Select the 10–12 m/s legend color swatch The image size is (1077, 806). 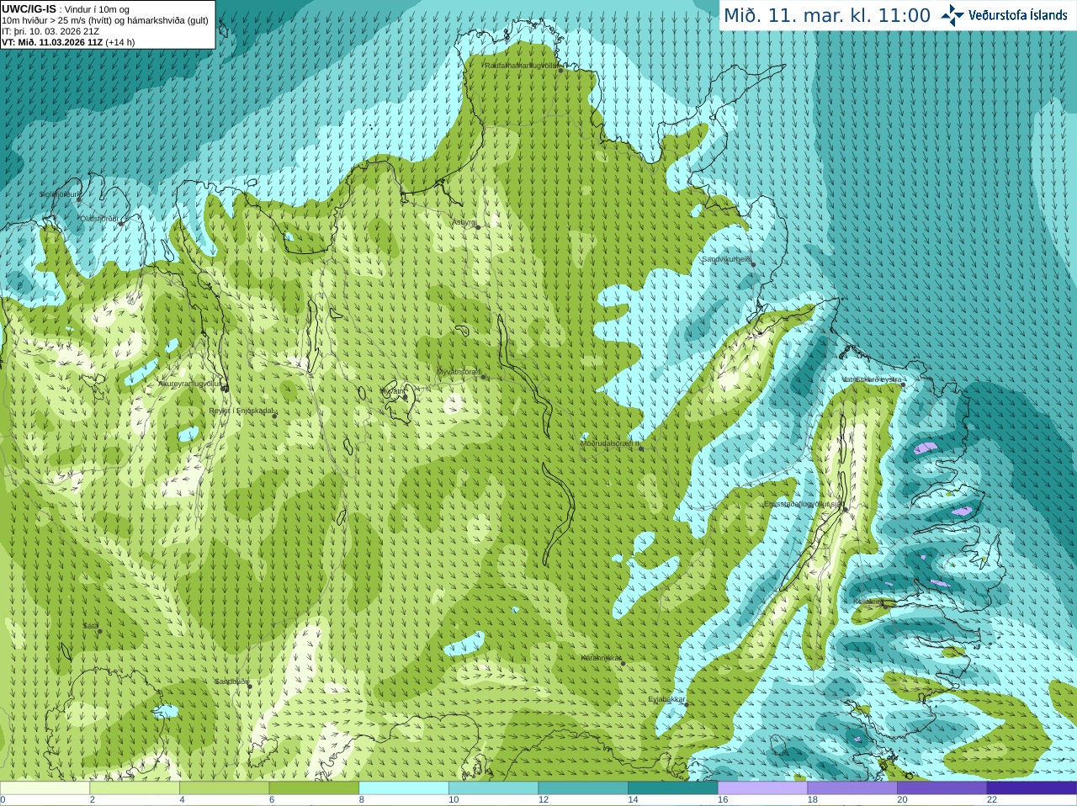pos(493,788)
